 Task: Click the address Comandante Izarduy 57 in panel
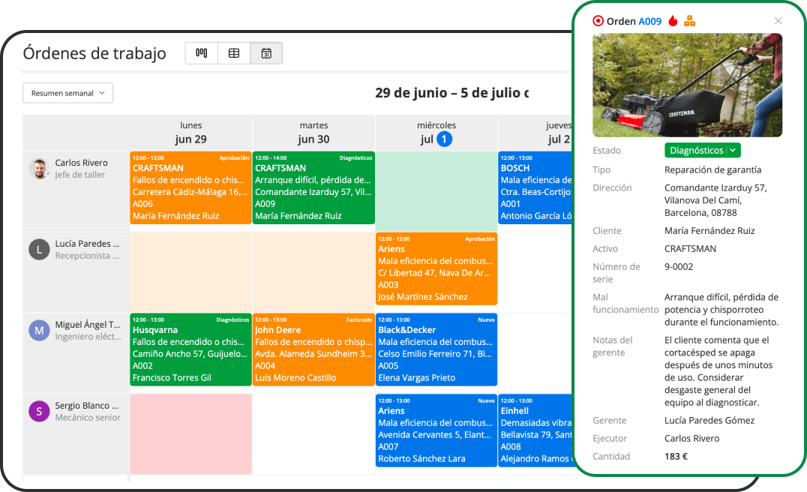coord(715,200)
